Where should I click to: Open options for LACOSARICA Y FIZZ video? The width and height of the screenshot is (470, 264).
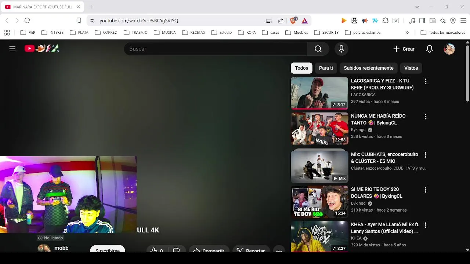pos(426,81)
